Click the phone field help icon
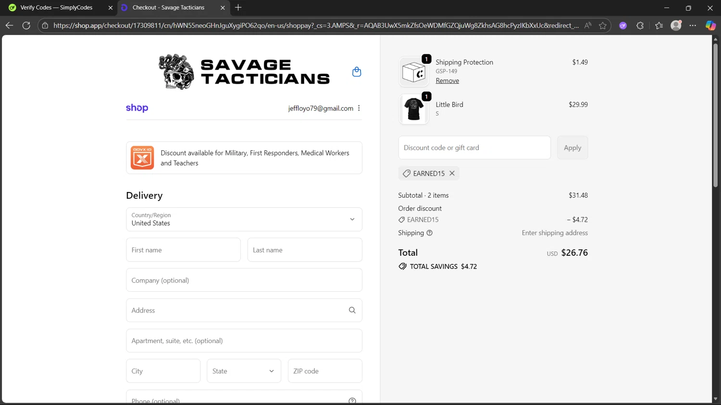 (x=352, y=400)
